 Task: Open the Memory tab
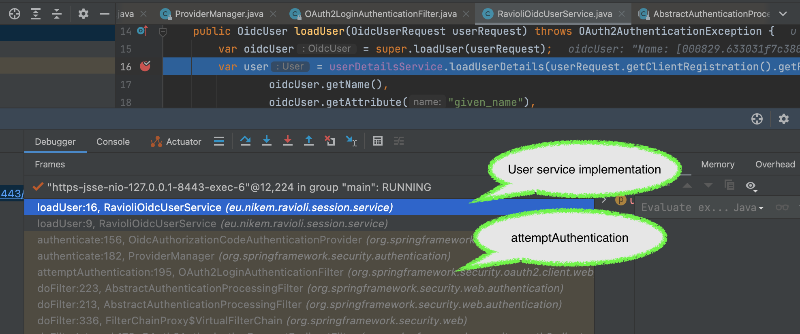tap(718, 164)
